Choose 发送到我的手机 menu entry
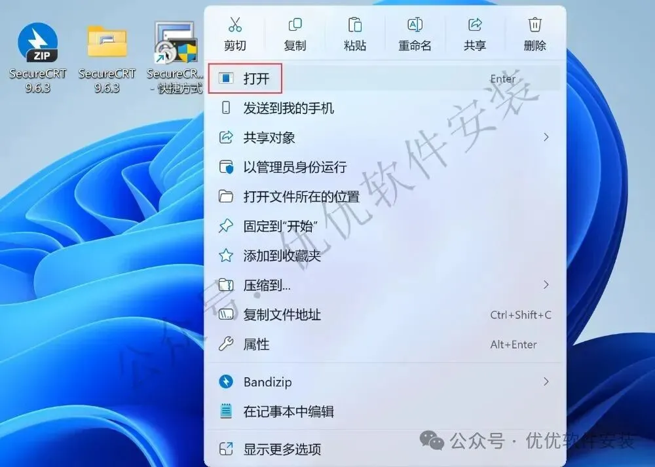The image size is (655, 467). [384, 108]
